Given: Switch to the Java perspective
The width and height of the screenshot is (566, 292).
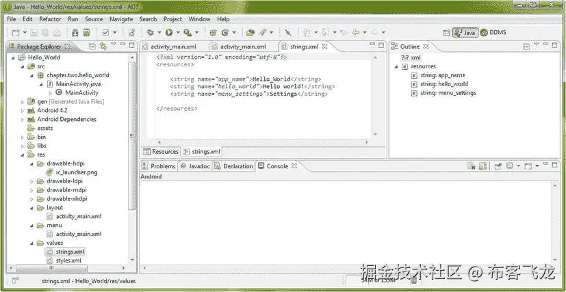Looking at the screenshot, I should (x=465, y=33).
